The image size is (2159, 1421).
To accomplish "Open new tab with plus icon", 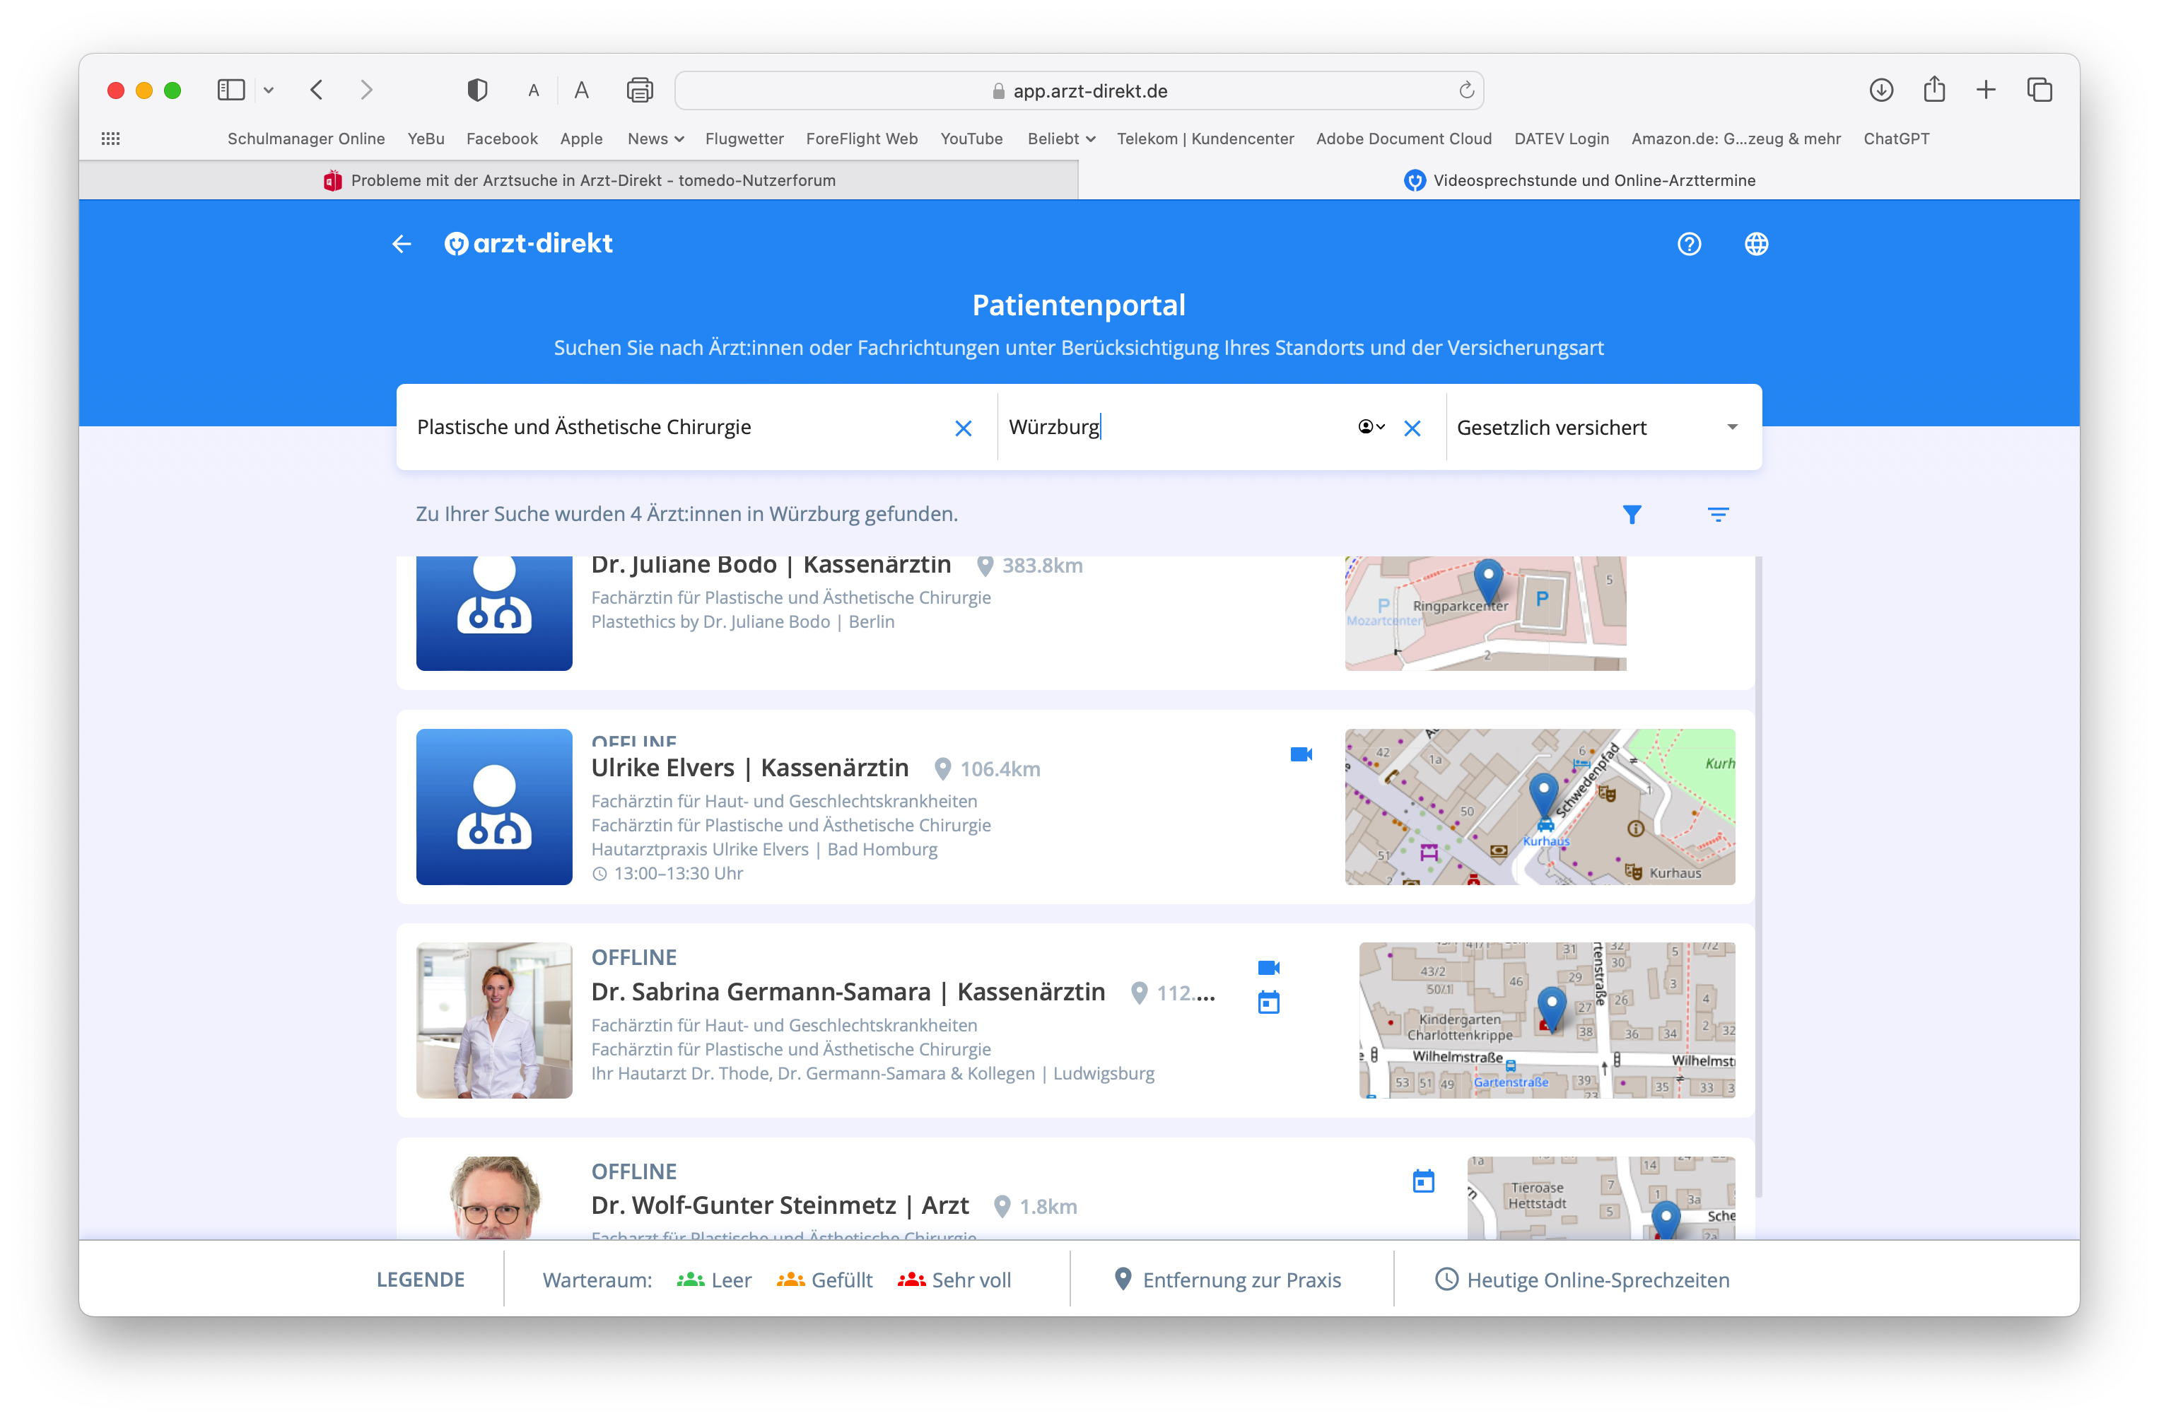I will [1986, 90].
